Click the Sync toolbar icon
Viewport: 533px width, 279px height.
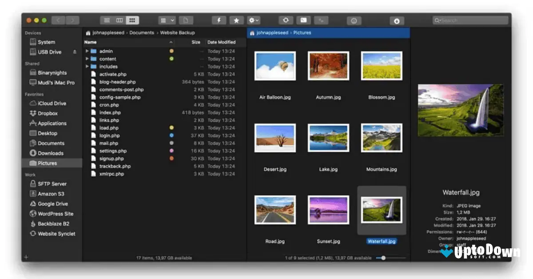pos(286,20)
